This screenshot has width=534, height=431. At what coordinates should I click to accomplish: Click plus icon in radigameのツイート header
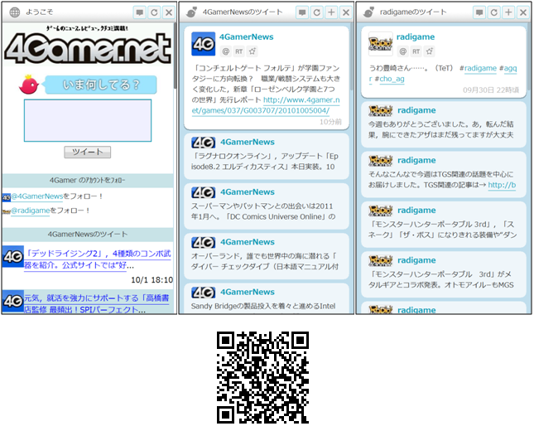coord(509,12)
